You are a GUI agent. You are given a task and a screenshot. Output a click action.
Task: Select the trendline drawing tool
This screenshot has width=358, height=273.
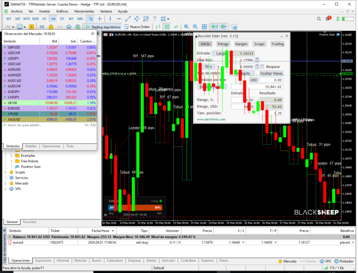pyautogui.click(x=128, y=19)
